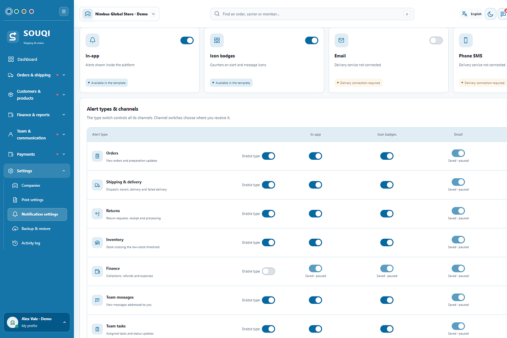Click the Team messages chat row icon
This screenshot has width=507, height=338.
tap(97, 300)
